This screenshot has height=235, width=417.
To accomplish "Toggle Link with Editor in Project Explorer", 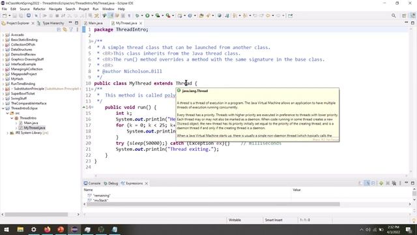I will (x=65, y=29).
